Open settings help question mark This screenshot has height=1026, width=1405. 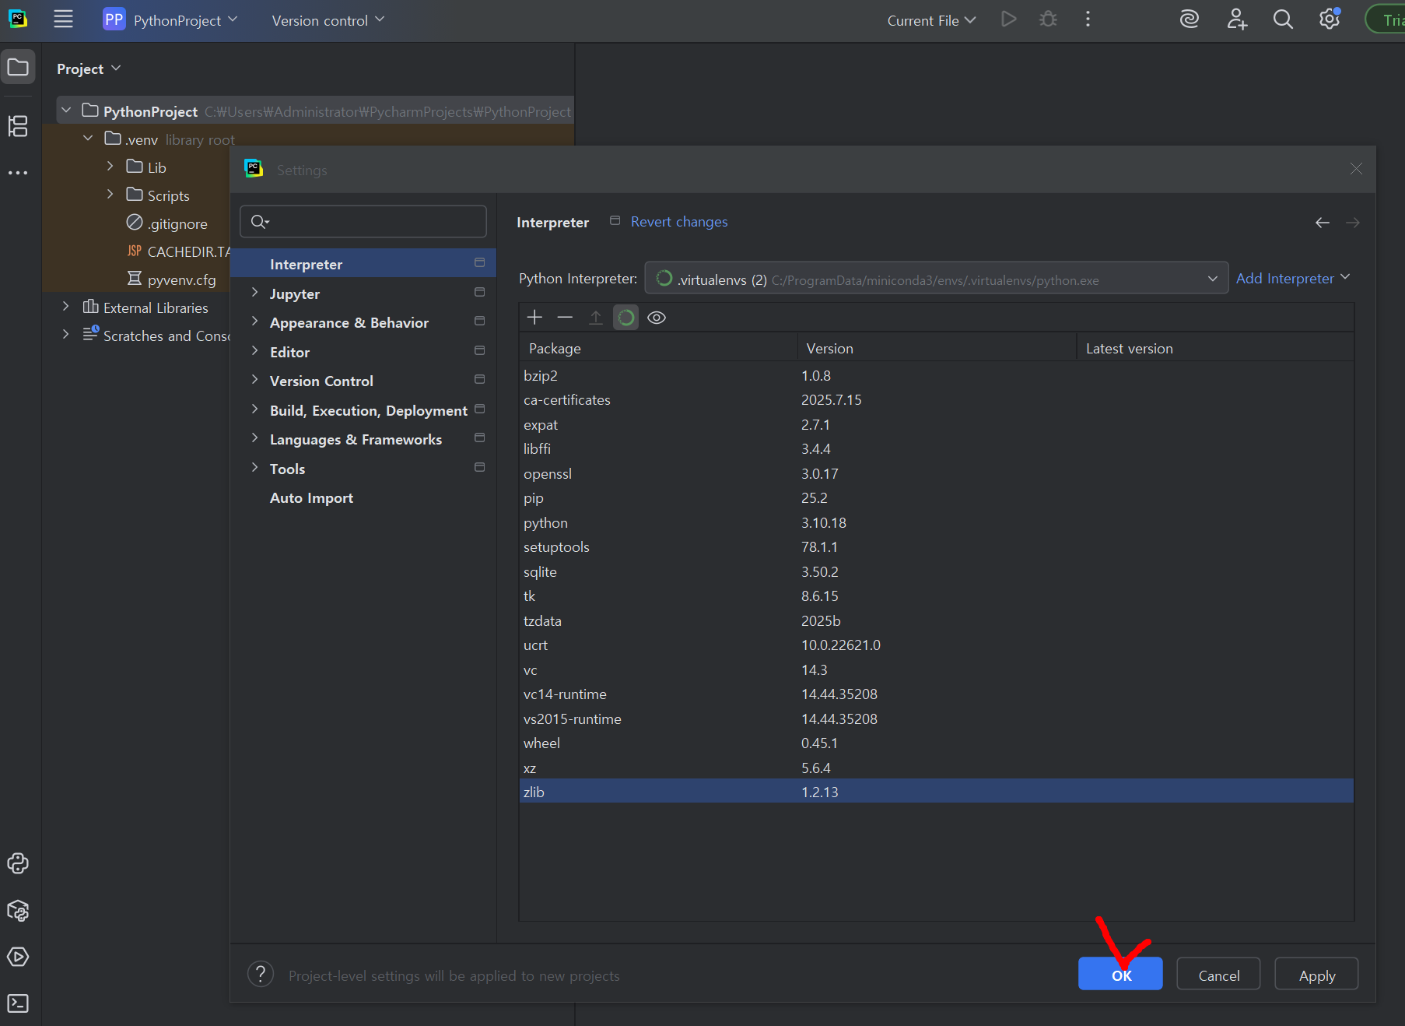pos(261,974)
